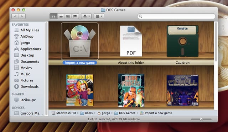This screenshot has height=132, width=228.
Task: Go back with the left arrow button
Action: (x=15, y=16)
